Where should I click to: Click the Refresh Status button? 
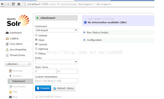64,88
